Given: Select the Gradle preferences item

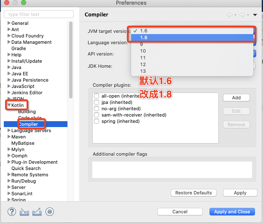Looking at the screenshot, I should coord(19,48).
